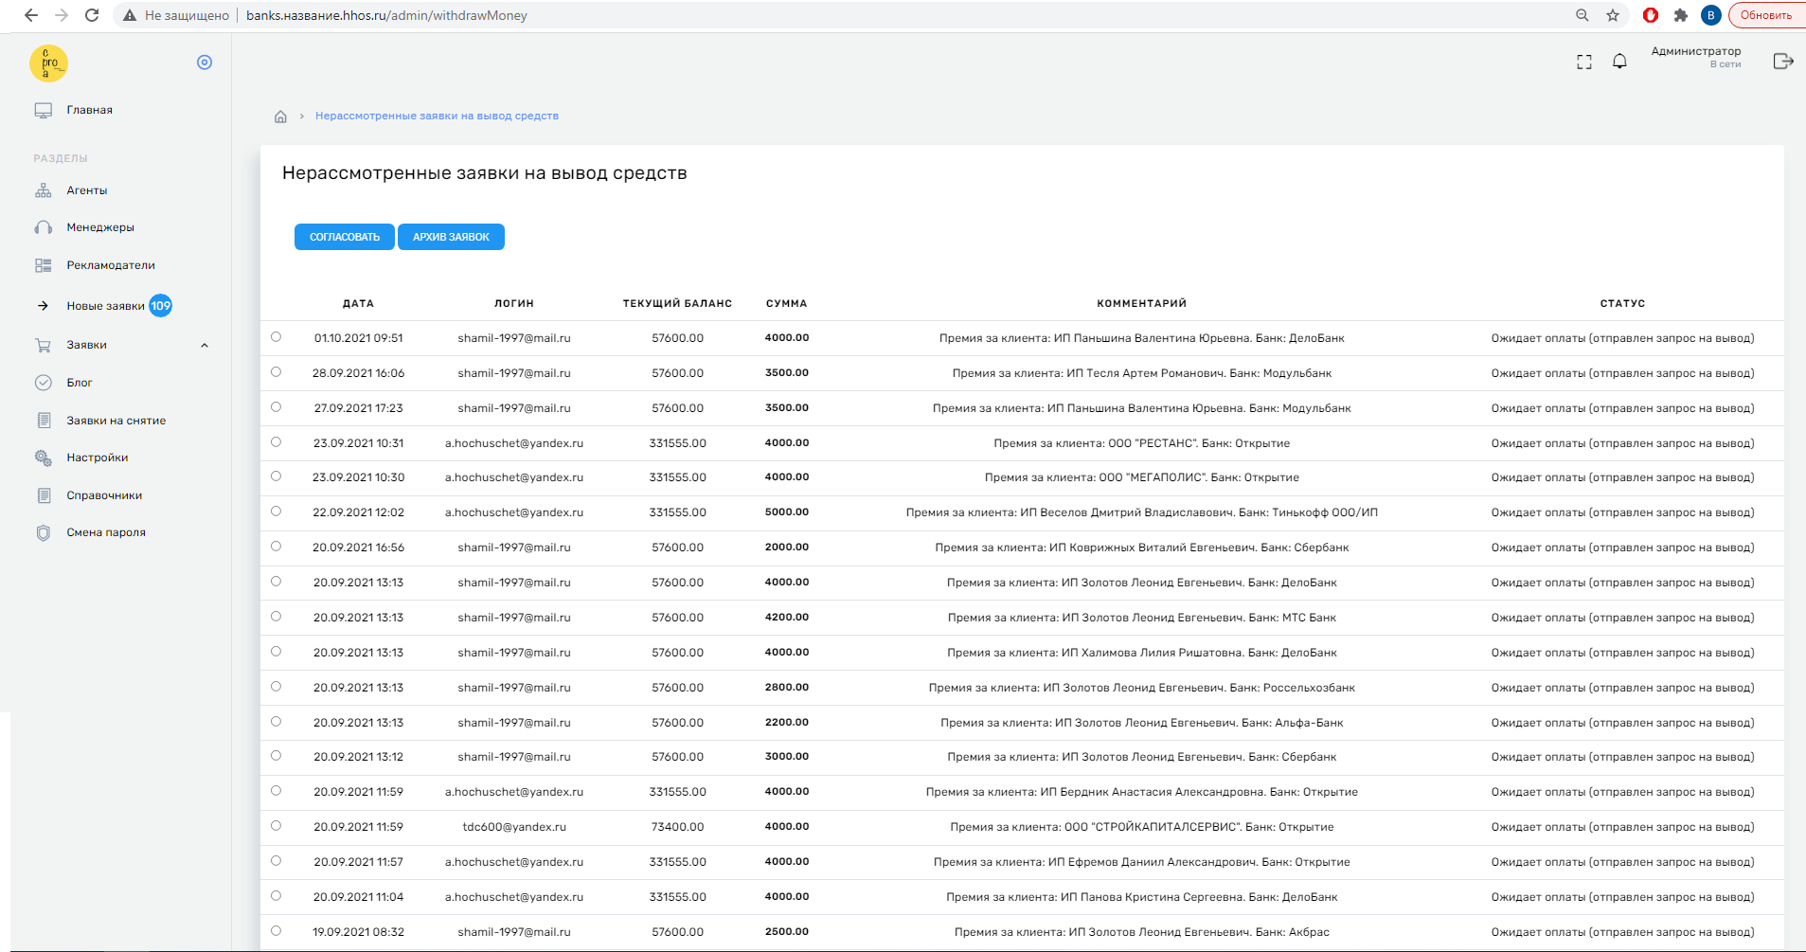1806x952 pixels.
Task: Click the yellow site logo
Action: [48, 63]
